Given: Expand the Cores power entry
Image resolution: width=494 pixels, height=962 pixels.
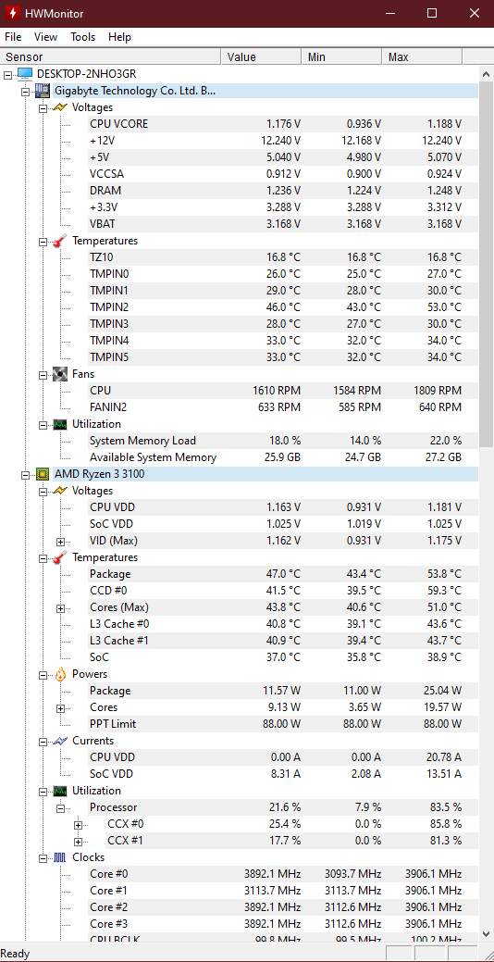Looking at the screenshot, I should click(61, 707).
